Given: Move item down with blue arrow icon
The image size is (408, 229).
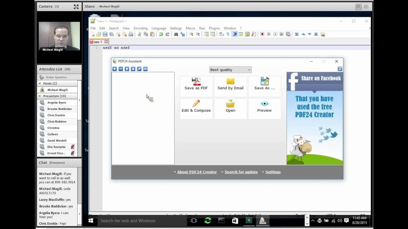Looking at the screenshot, I should click(133, 69).
